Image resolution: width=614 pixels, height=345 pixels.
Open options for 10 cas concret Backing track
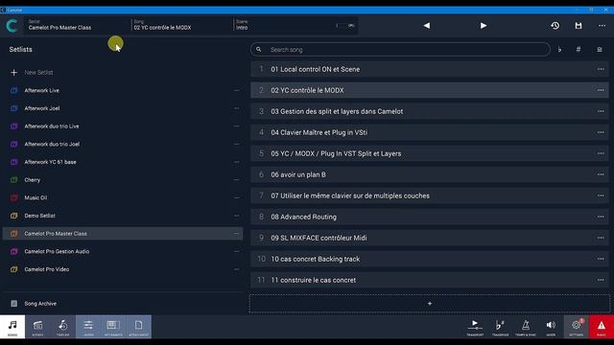[x=601, y=259]
